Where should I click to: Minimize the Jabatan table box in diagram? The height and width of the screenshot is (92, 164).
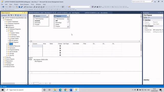47,16
